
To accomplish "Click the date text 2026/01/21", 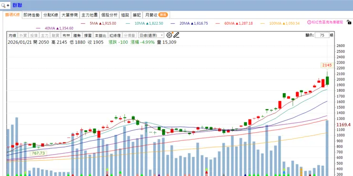I will click(20, 42).
